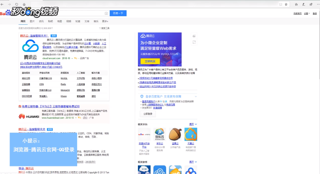Open the 负载均衡CLB link
The height and width of the screenshot is (174, 320).
[45, 90]
